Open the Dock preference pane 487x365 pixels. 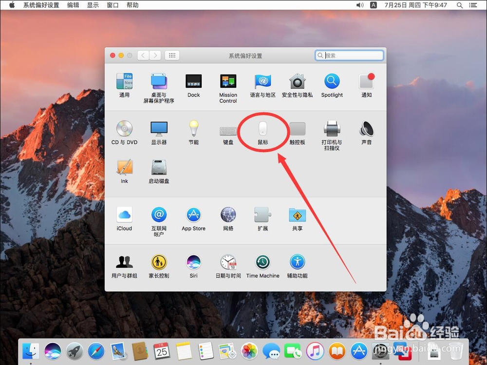pos(193,85)
